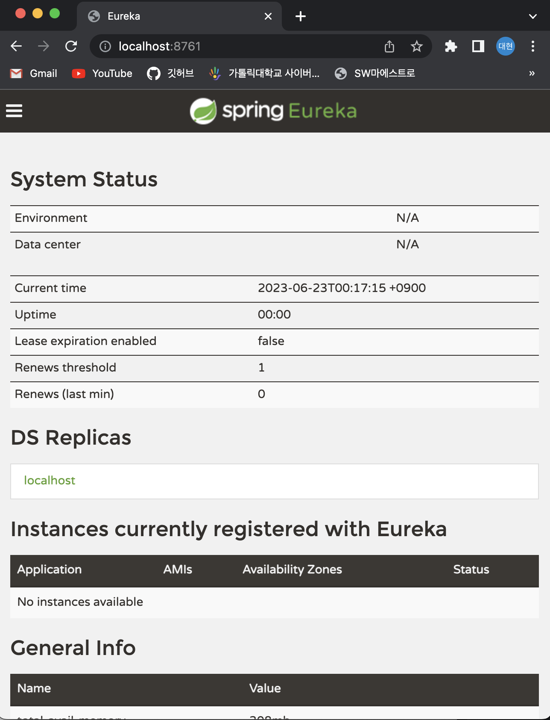Click the Data center row label
This screenshot has width=550, height=720.
(47, 245)
